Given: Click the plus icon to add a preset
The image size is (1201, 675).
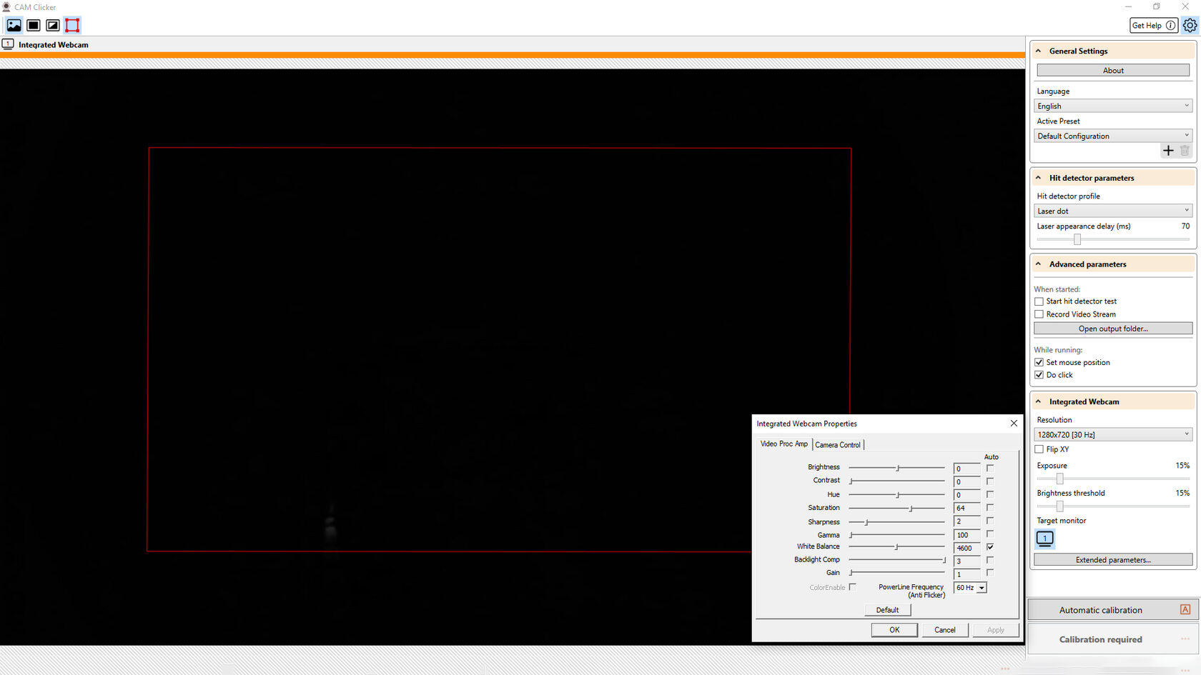Looking at the screenshot, I should click(x=1169, y=151).
